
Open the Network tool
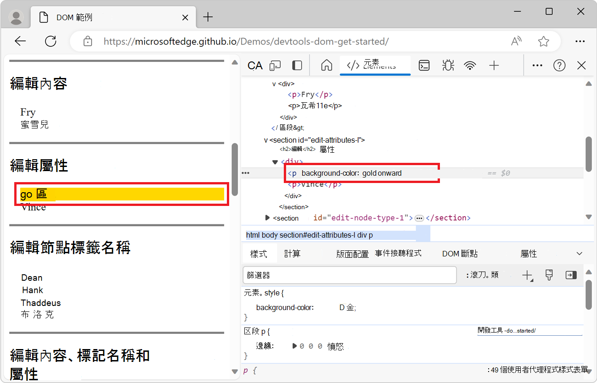pyautogui.click(x=470, y=66)
